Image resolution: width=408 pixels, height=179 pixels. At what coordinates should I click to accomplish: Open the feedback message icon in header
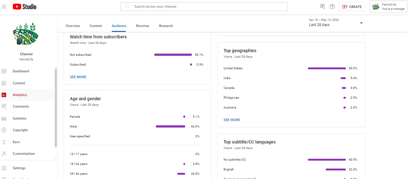(x=322, y=6)
